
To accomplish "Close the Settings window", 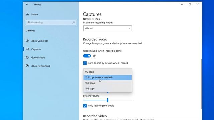I will pos(198,4).
